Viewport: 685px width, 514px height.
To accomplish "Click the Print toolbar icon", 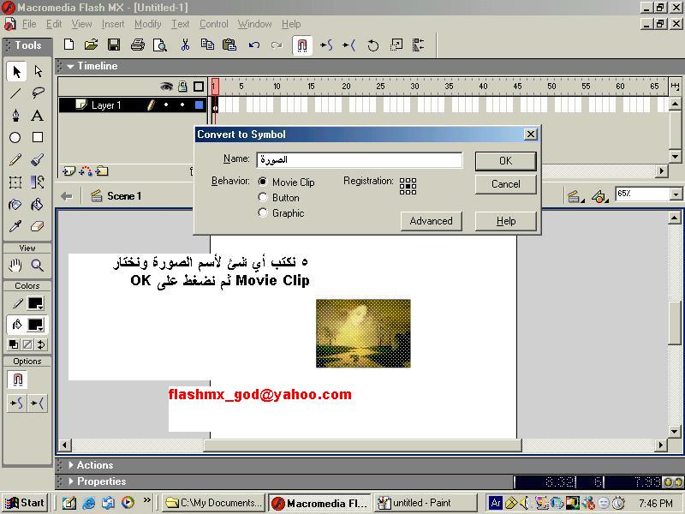I will 138,45.
